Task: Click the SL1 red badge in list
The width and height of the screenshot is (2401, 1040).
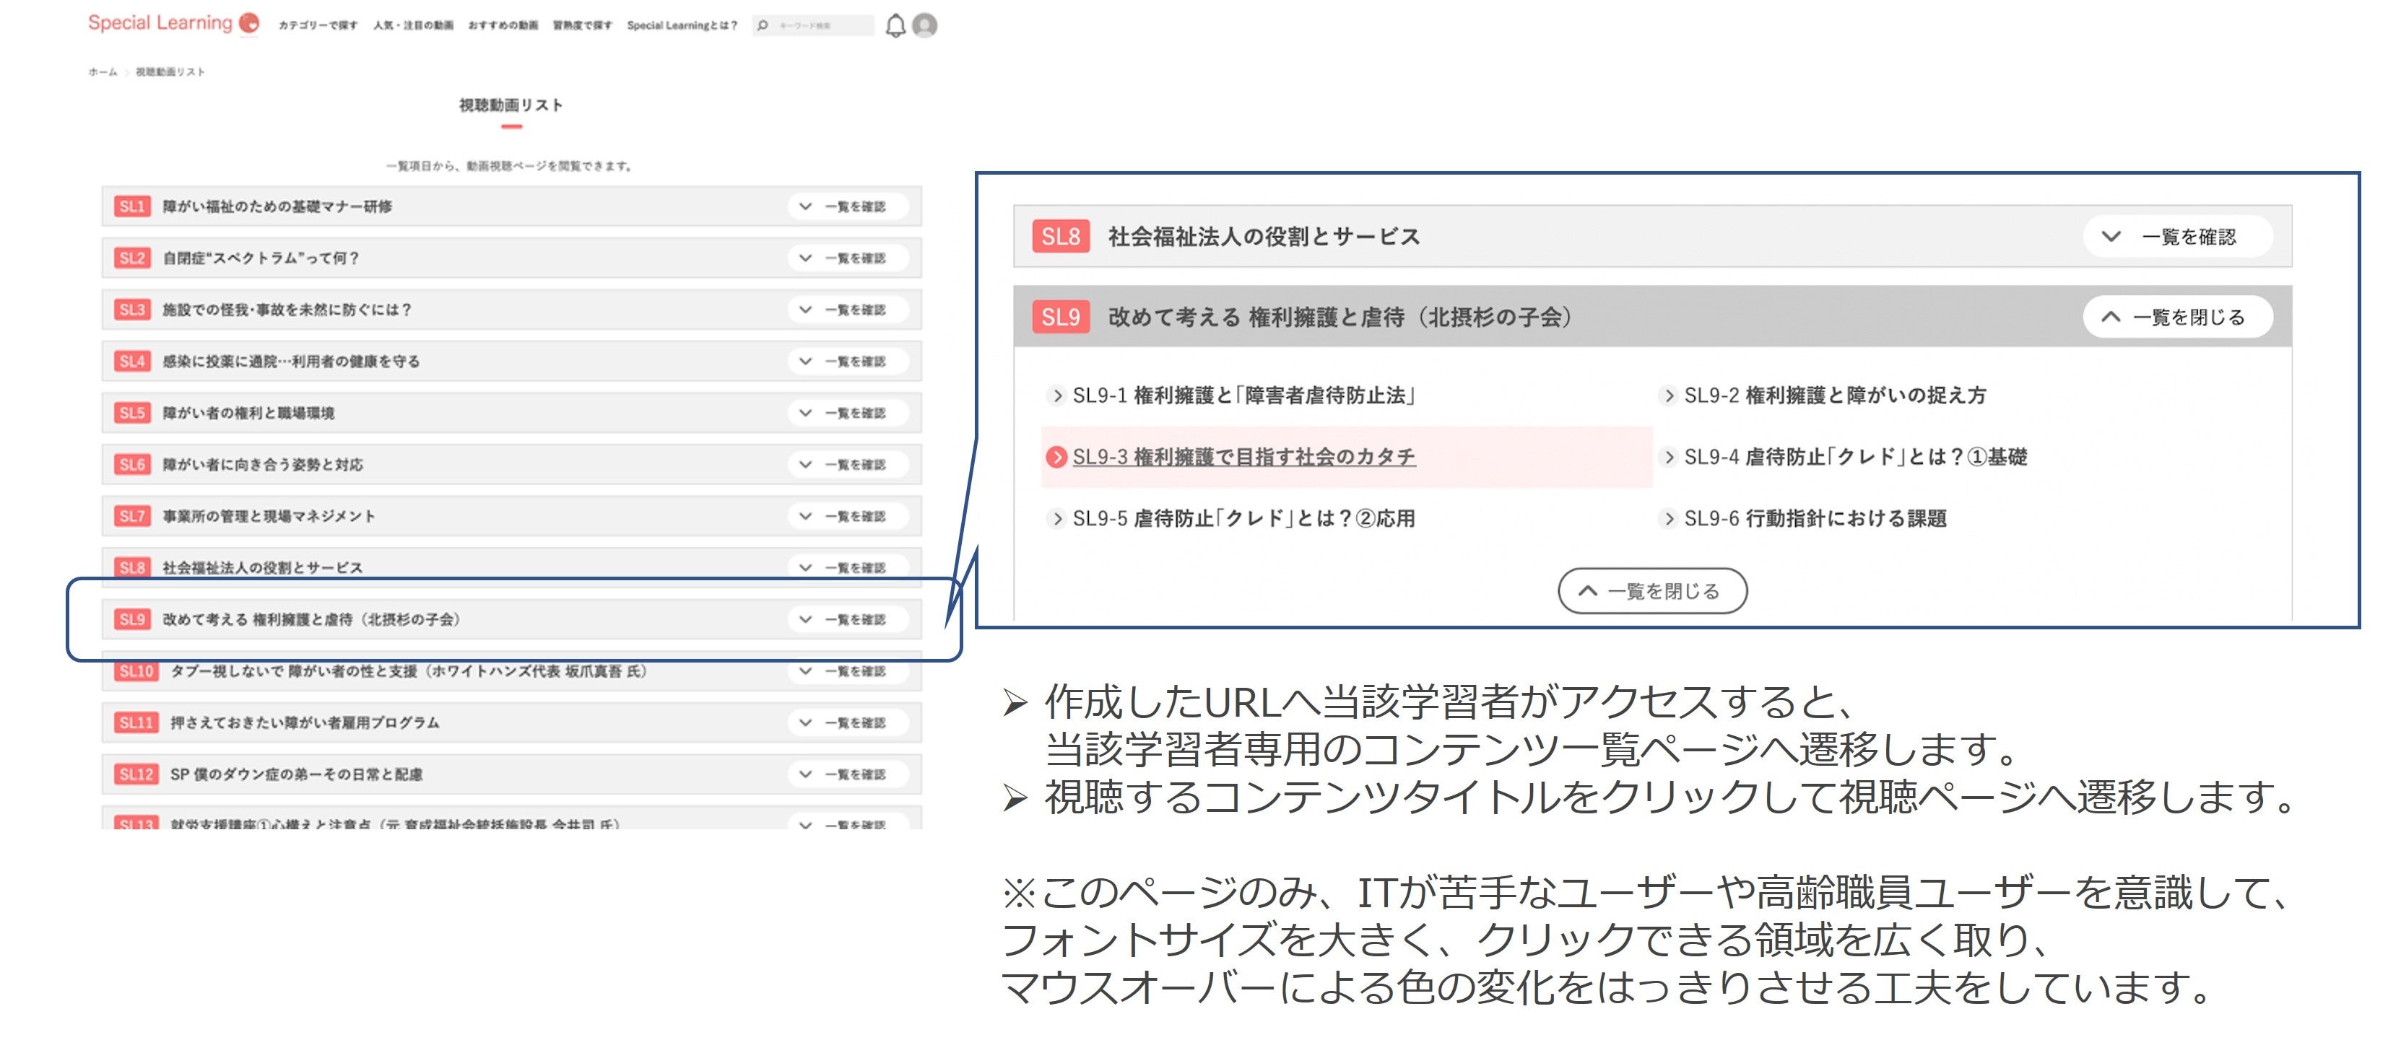Action: pyautogui.click(x=131, y=206)
